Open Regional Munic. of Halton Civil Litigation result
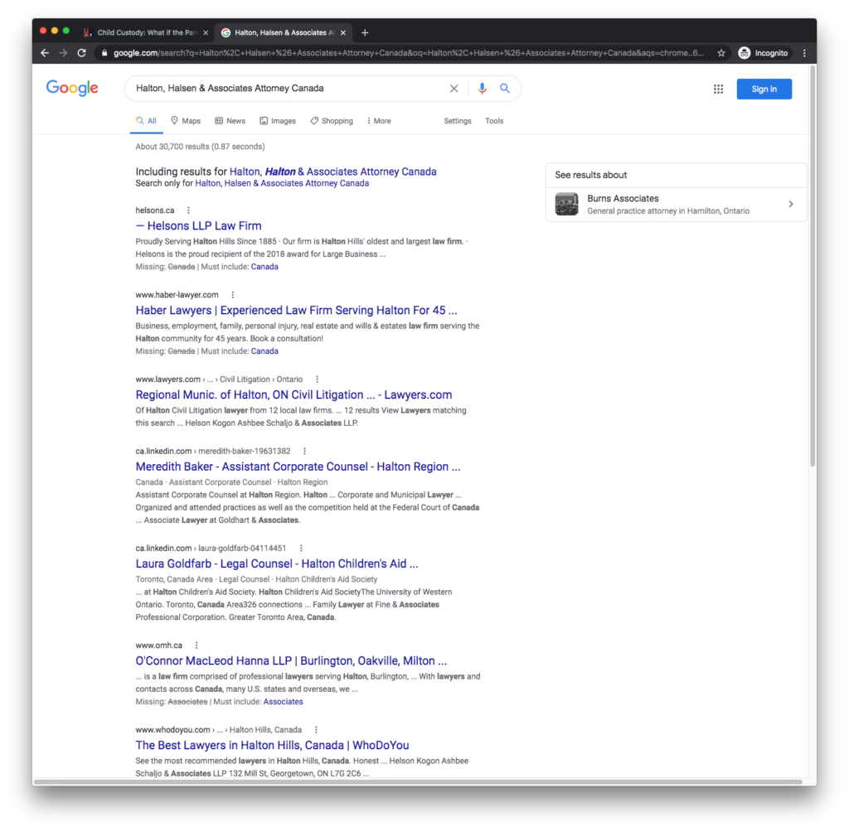The width and height of the screenshot is (849, 832). [294, 394]
